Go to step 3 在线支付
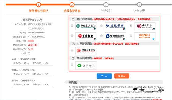 tap(106, 11)
